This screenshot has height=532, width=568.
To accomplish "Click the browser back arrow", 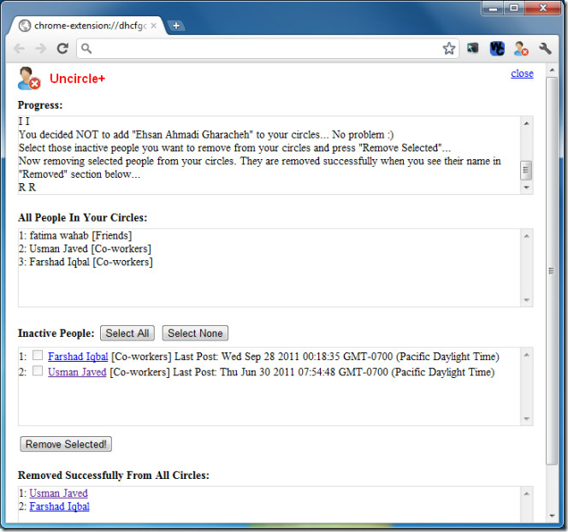I will click(x=19, y=48).
